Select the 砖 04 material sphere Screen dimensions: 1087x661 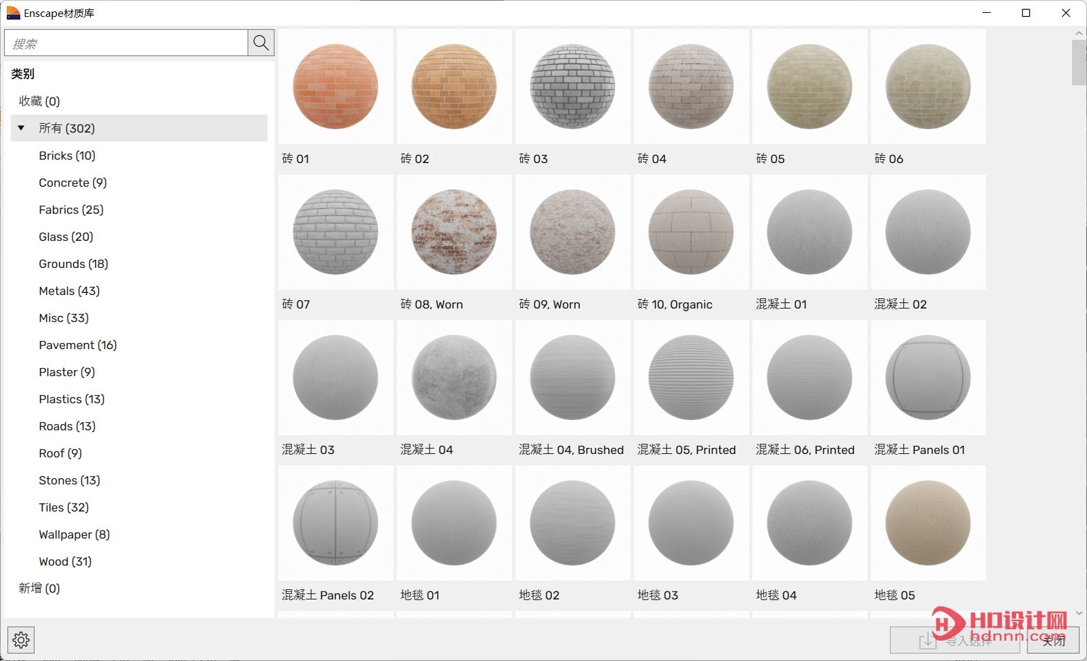coord(691,87)
